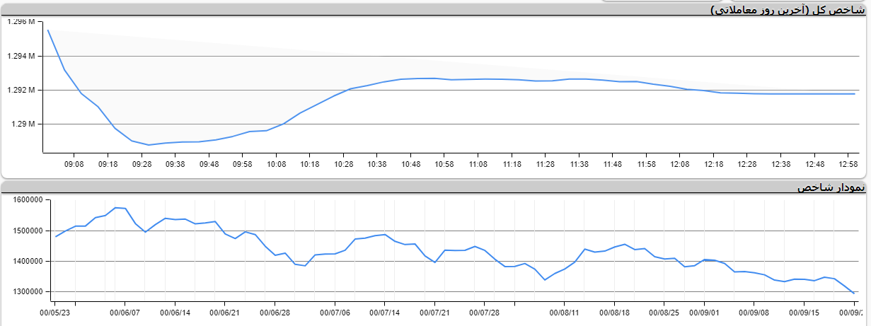The height and width of the screenshot is (326, 871).
Task: Select the 1.292 M gridline label
Action: pyautogui.click(x=21, y=91)
